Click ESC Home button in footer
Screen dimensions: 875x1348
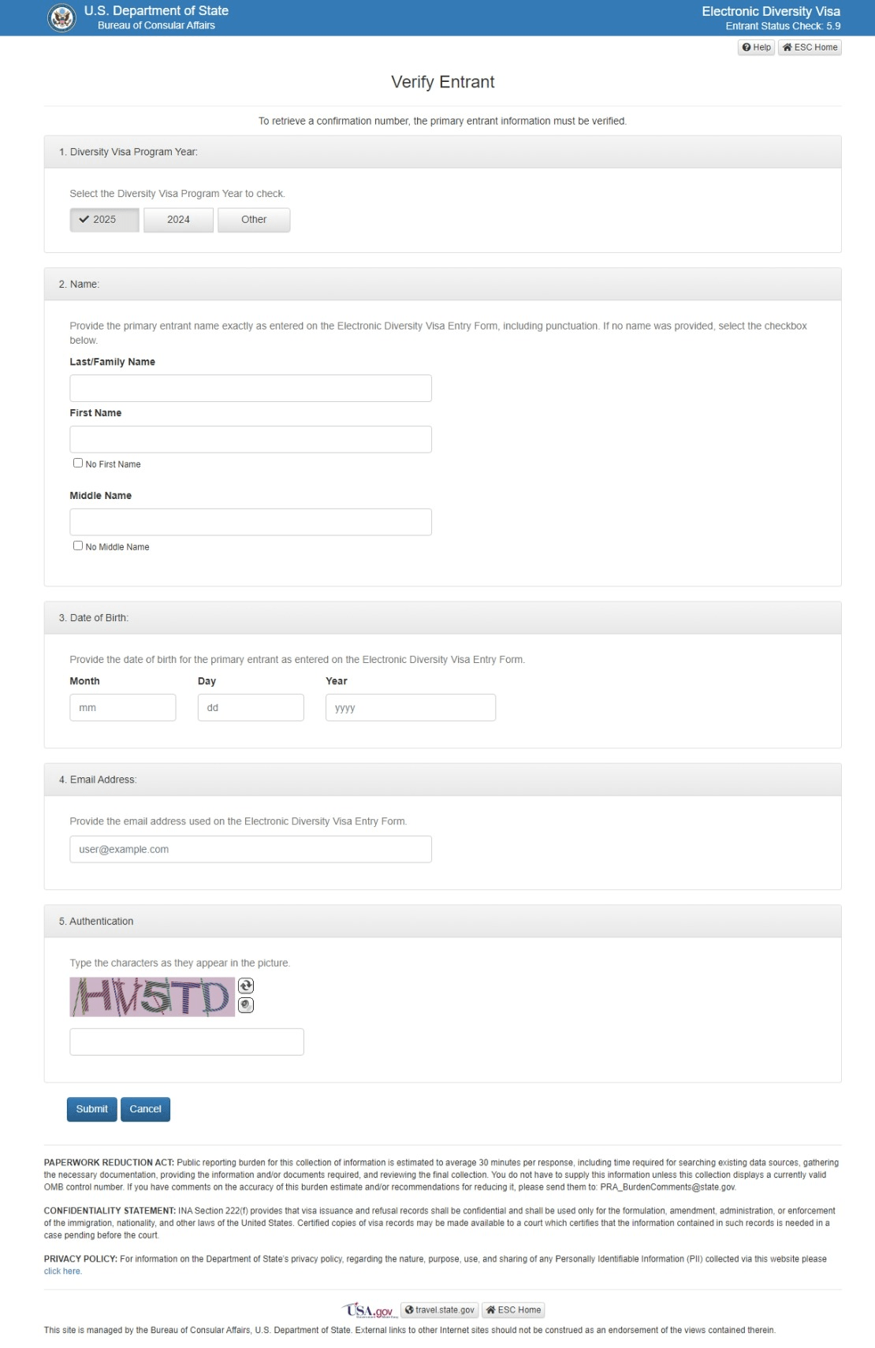[513, 1310]
